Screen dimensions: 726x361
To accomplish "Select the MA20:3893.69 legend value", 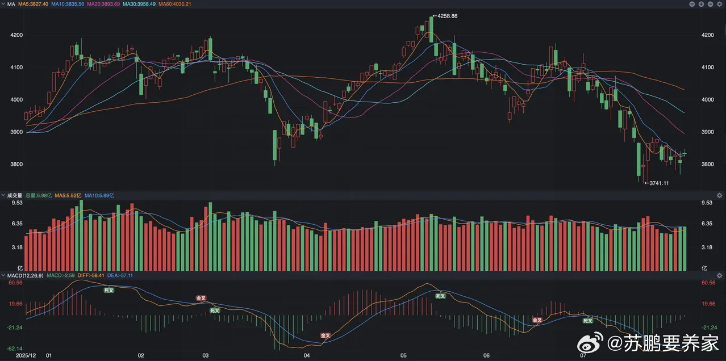I will coord(103,4).
